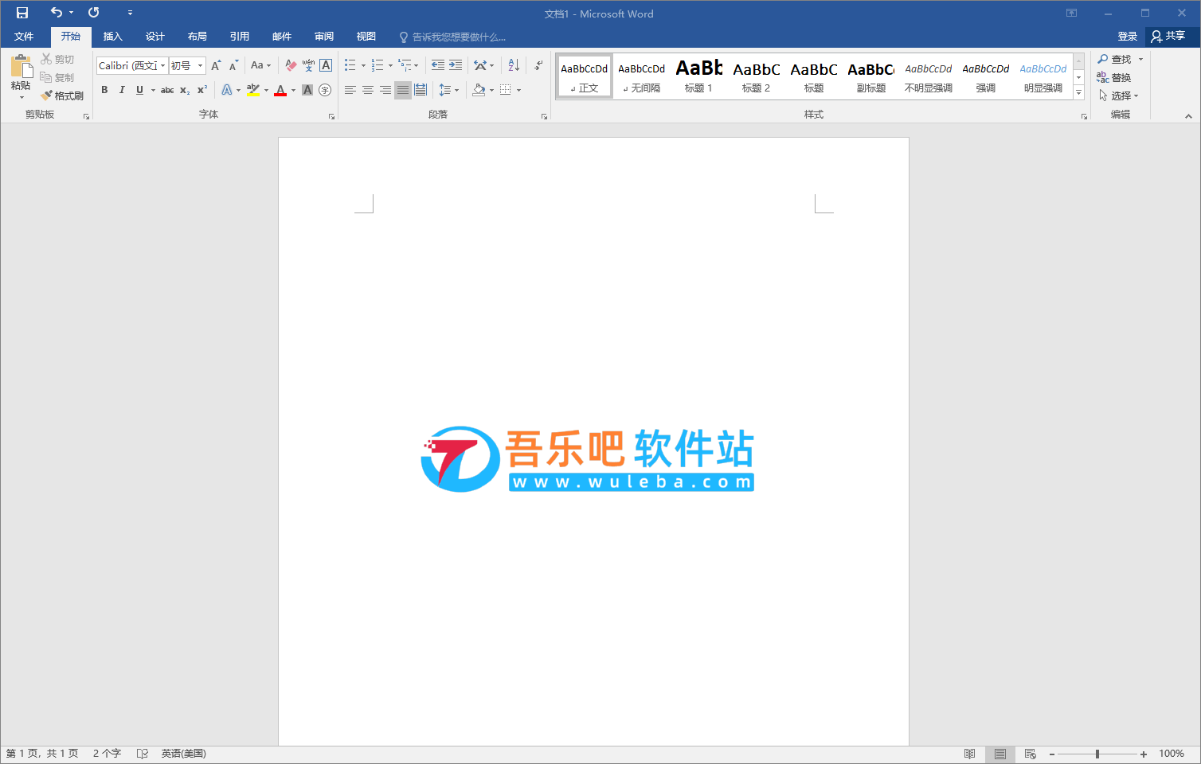The image size is (1201, 764).
Task: Insert enclosed character (circled 字)
Action: (x=325, y=90)
